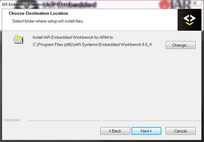Screen dimensions: 204x142
Task: Click "Select folder where setup will install files" text
Action: coord(48,21)
